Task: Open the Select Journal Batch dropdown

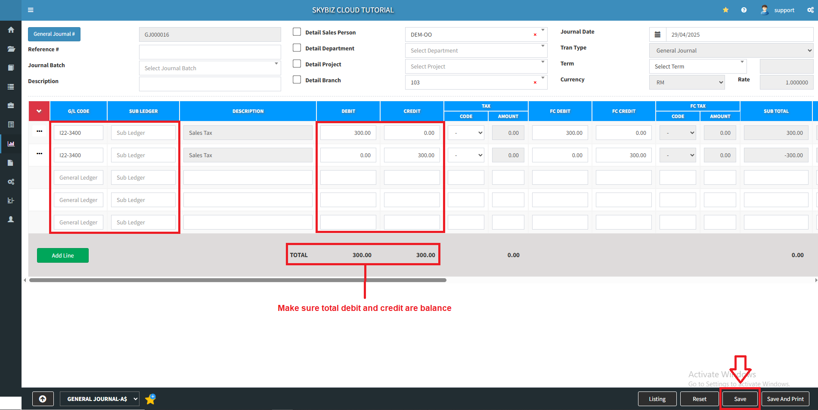Action: [x=210, y=68]
